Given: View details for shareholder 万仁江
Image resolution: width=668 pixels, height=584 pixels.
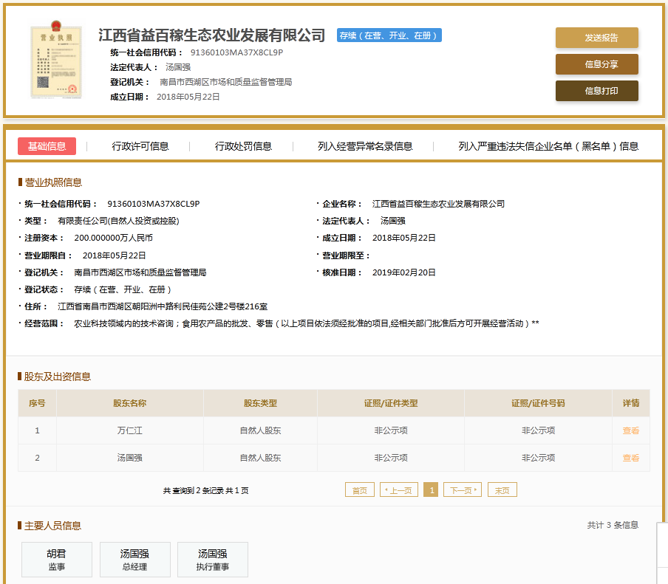Looking at the screenshot, I should coord(630,430).
